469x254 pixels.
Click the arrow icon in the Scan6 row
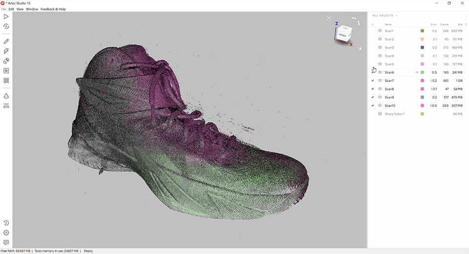point(417,72)
